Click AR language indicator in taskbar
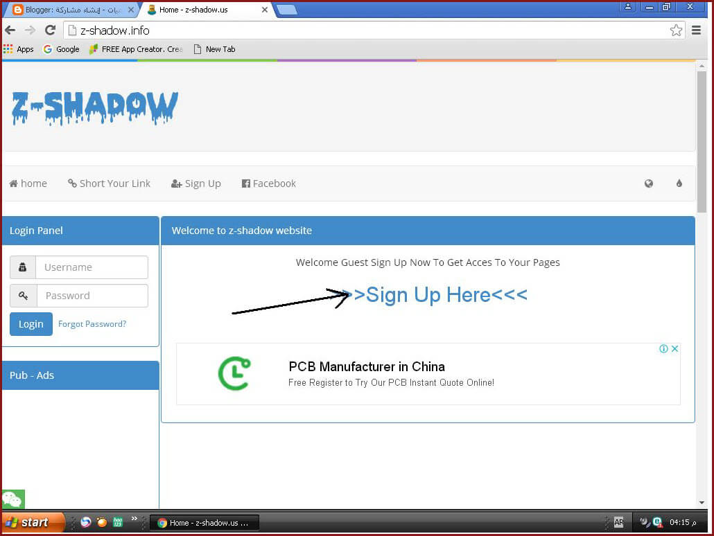714x536 pixels. click(x=619, y=522)
